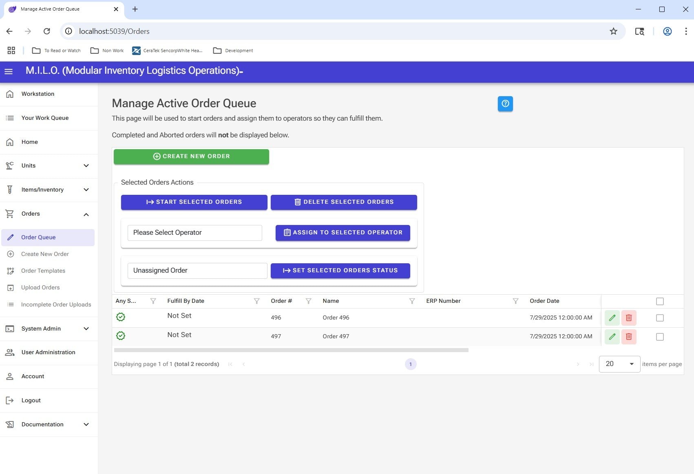Open the Chrome profile icon
The width and height of the screenshot is (694, 474).
pyautogui.click(x=667, y=31)
